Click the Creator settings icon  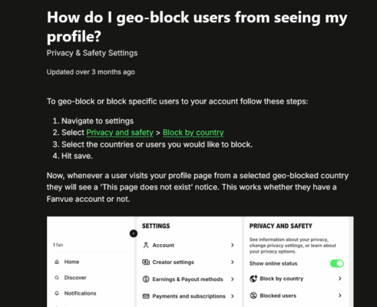point(146,262)
